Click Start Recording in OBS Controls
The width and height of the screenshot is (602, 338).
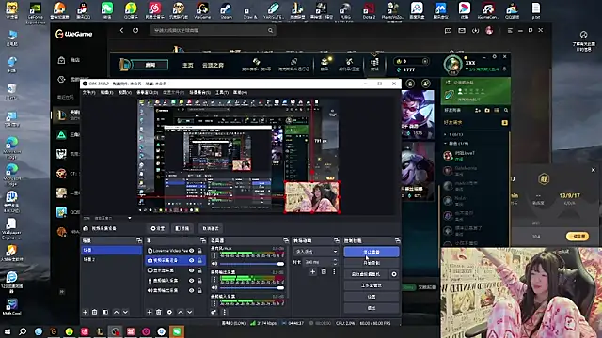(x=372, y=263)
